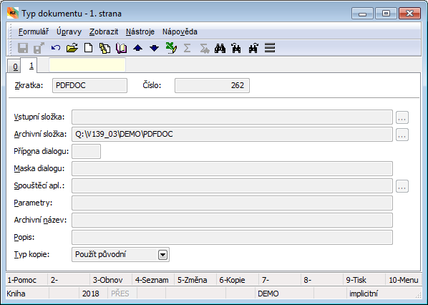Click the Parametry input field
The height and width of the screenshot is (305, 428).
pos(233,203)
